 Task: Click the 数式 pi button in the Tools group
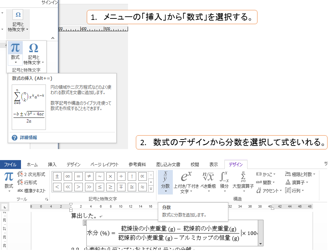(x=9, y=181)
